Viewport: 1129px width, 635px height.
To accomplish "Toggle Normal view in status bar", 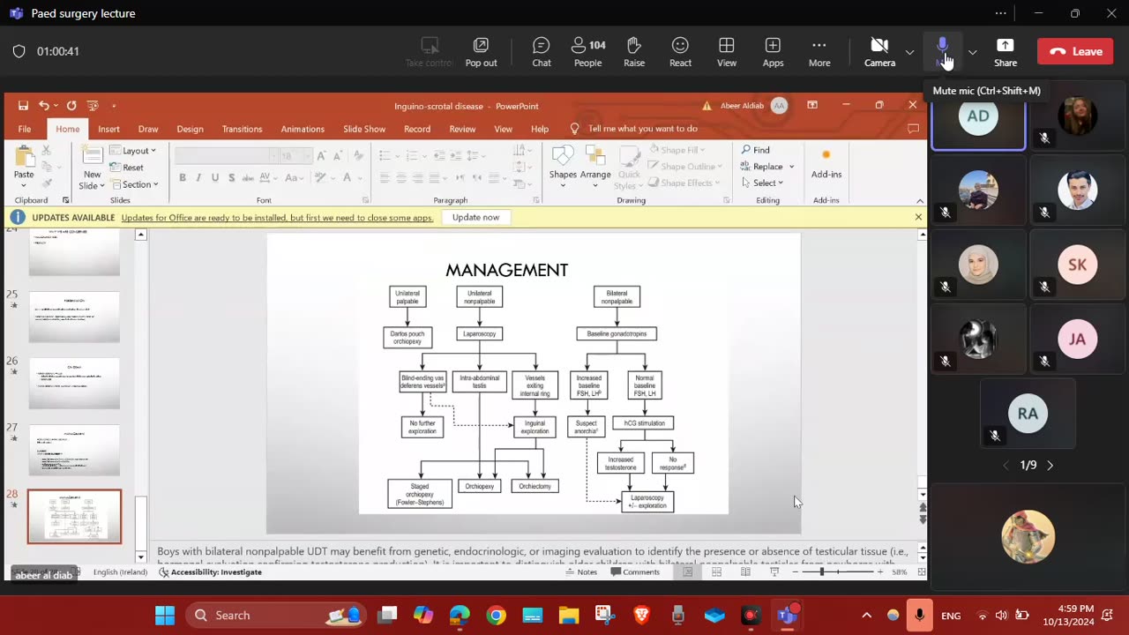I will click(687, 572).
